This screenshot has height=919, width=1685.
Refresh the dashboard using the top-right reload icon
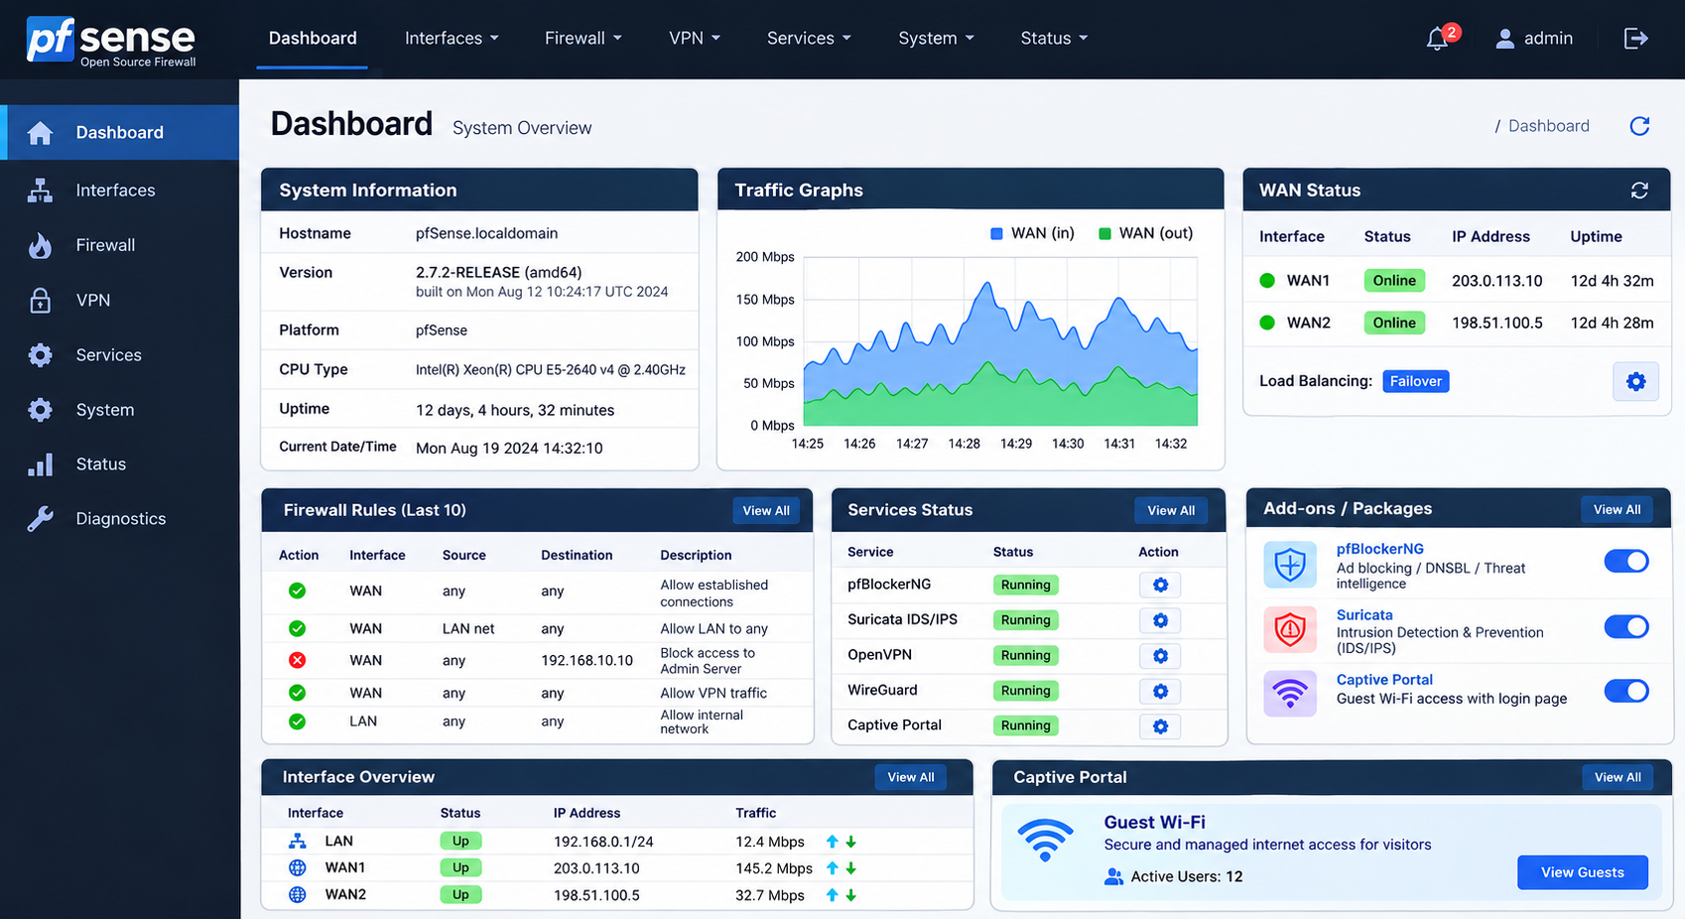pyautogui.click(x=1639, y=126)
